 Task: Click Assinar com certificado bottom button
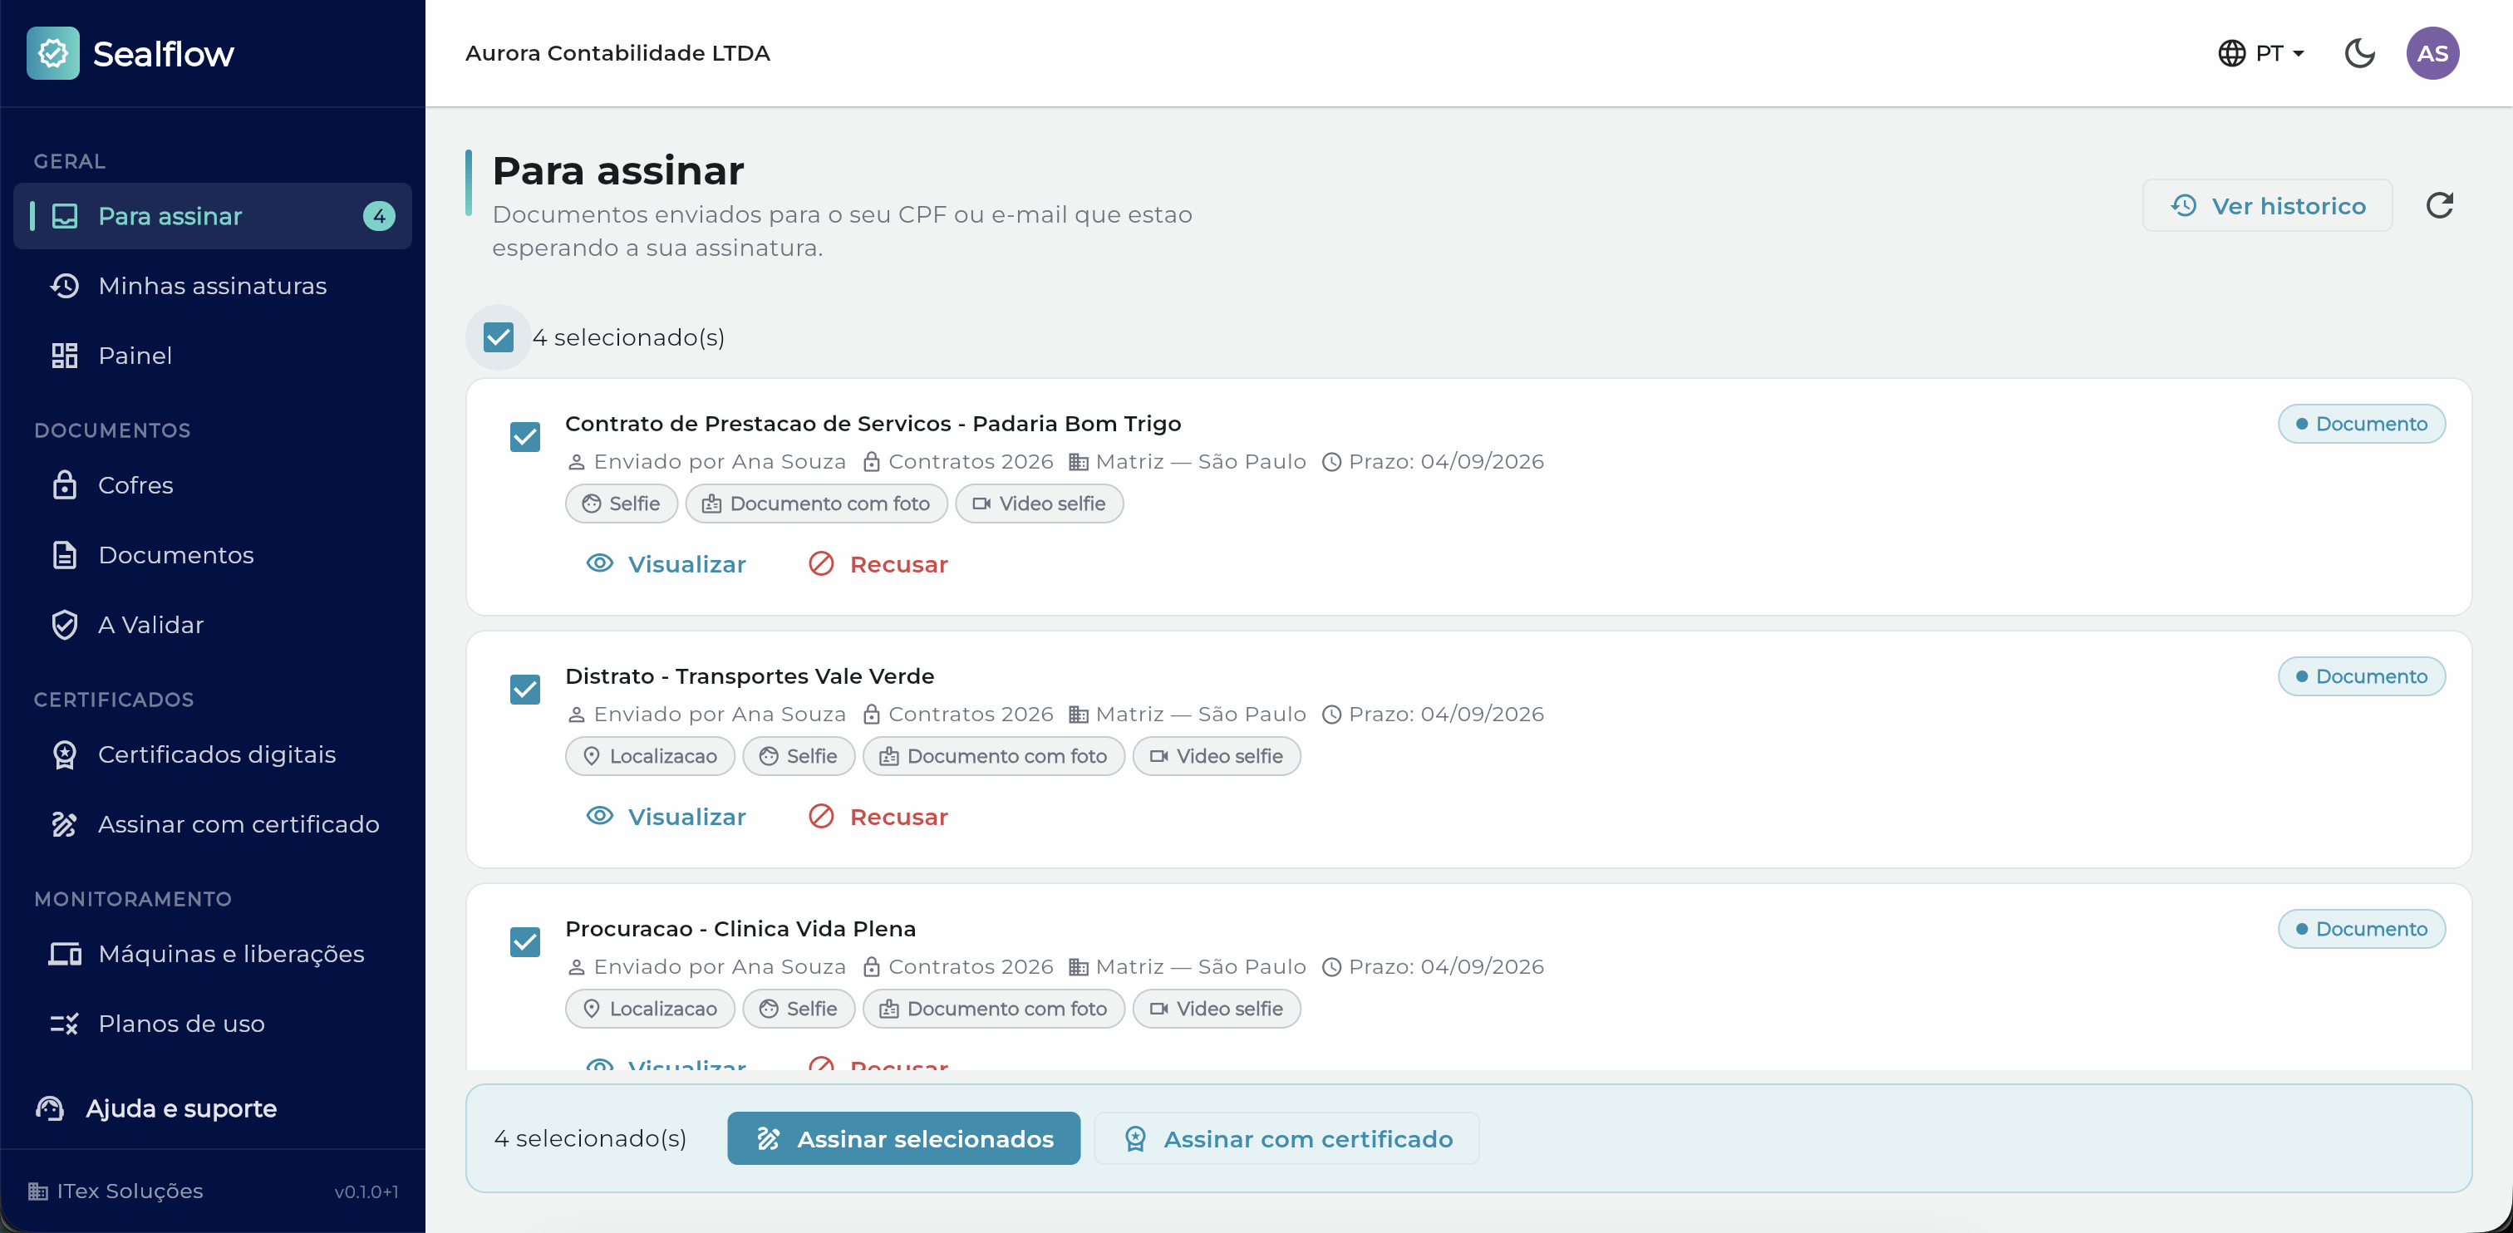point(1286,1138)
